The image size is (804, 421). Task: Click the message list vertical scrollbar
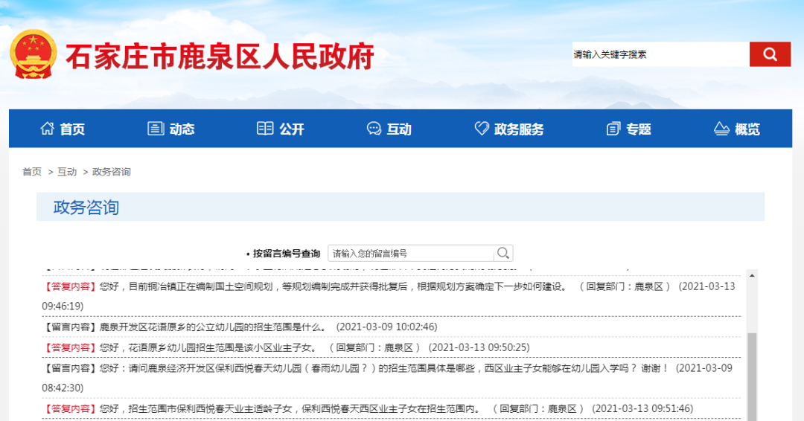(751, 372)
